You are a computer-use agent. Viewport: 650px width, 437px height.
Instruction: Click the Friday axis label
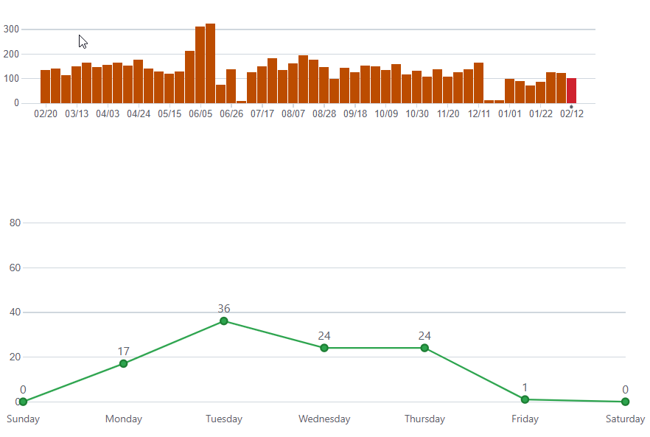(525, 419)
